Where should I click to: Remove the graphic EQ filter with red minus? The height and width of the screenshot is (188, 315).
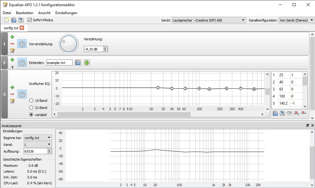pyautogui.click(x=12, y=94)
